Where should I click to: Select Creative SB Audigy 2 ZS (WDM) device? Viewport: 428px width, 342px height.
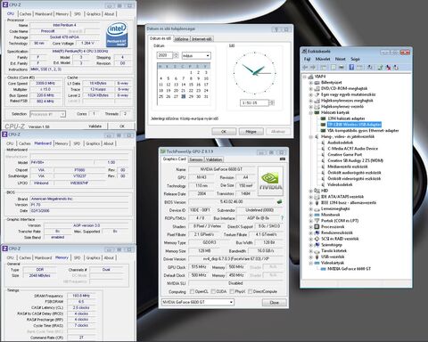tap(355, 160)
